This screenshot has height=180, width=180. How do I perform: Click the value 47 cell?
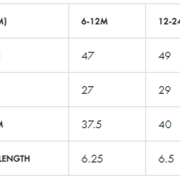pos(88,56)
